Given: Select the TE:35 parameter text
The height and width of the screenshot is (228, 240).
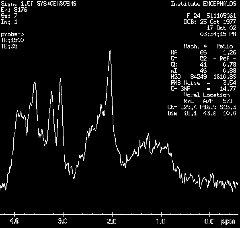Looking at the screenshot, I should point(9,46).
